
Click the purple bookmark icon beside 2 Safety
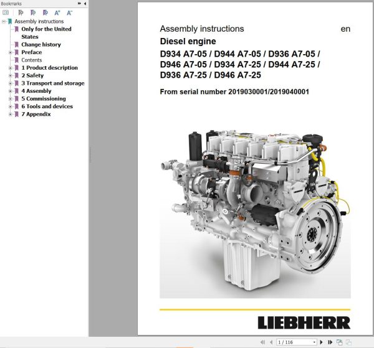pyautogui.click(x=16, y=75)
